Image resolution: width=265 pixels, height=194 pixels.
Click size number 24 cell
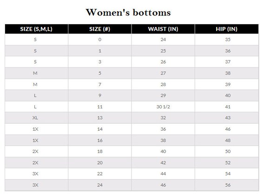click(99, 185)
